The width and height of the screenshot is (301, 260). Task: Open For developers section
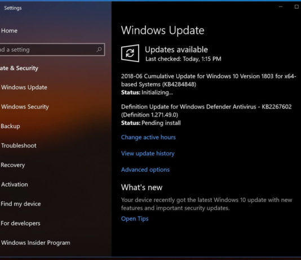click(x=20, y=223)
